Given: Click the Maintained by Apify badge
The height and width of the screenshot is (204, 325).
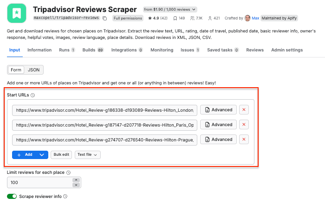Looking at the screenshot, I should 279,18.
